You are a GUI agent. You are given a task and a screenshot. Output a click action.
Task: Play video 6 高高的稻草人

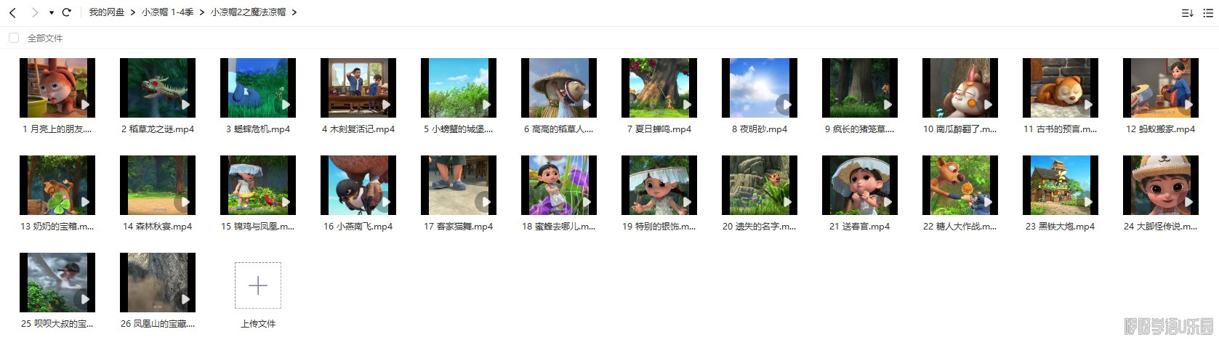click(587, 105)
